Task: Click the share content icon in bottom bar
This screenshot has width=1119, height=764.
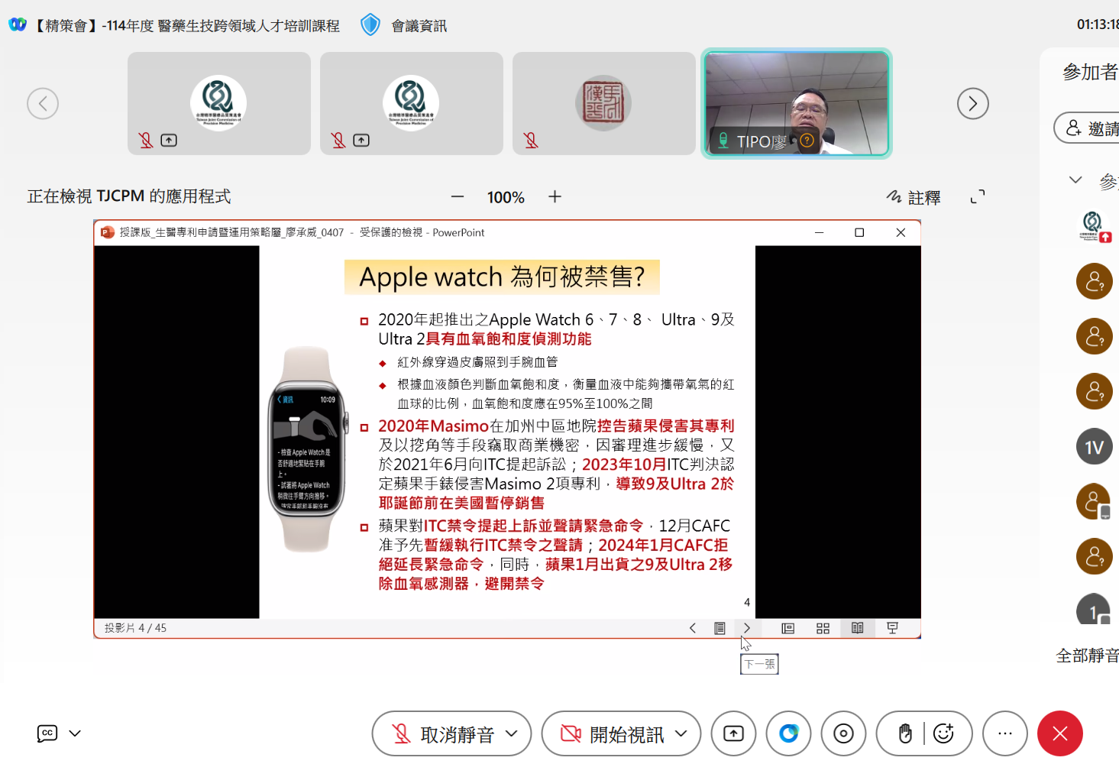Action: (733, 733)
